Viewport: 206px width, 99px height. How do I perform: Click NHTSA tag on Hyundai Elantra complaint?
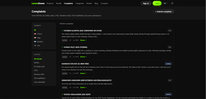pos(65,40)
